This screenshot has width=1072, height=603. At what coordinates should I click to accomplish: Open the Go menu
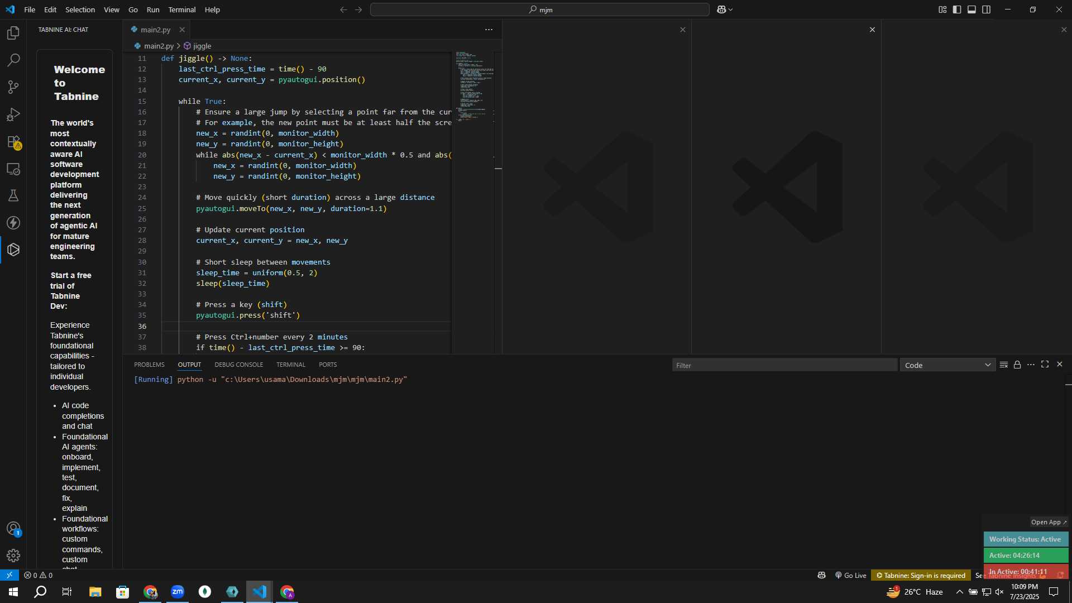click(x=133, y=9)
